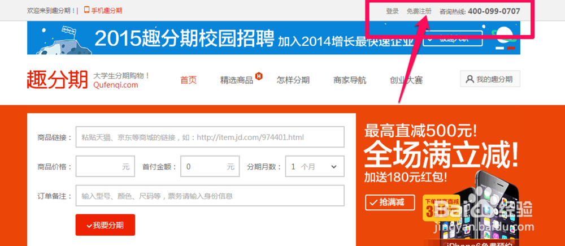The width and height of the screenshot is (565, 246).
Task: Click the 趣分期 logo
Action: point(57,80)
